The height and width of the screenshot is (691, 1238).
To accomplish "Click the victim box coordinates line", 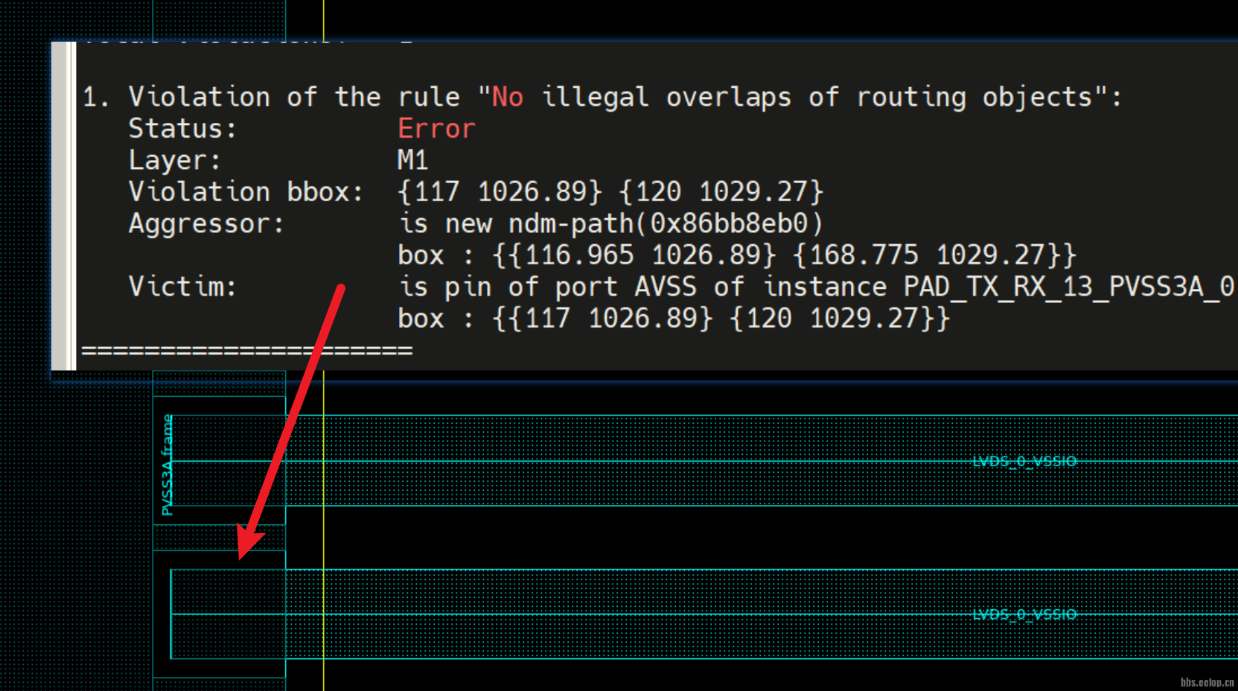I will (674, 319).
